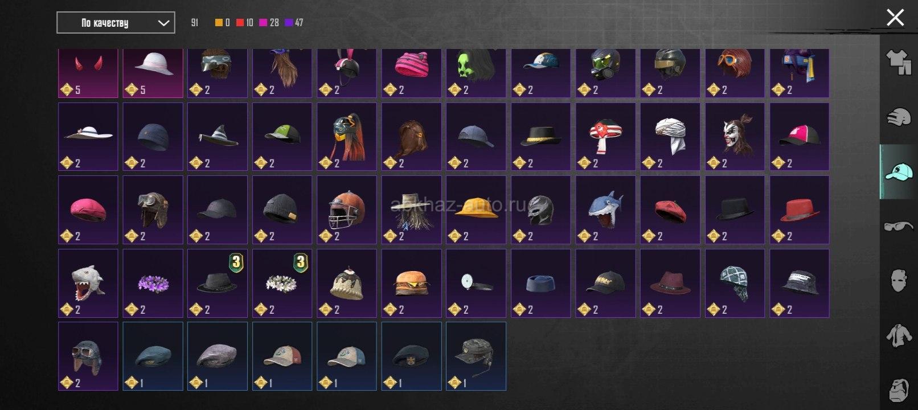
Task: Switch to the cap headwear tab
Action: coord(899,171)
